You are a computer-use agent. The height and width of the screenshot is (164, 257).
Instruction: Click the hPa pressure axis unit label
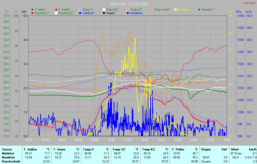pos(239,12)
